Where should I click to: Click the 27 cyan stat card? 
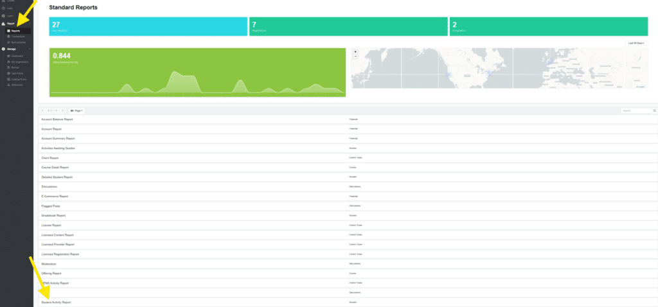click(x=148, y=26)
